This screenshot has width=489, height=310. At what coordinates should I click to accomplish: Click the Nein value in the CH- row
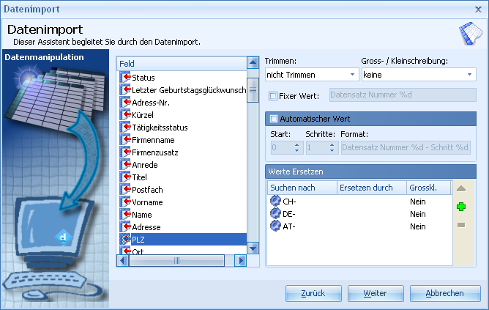418,202
